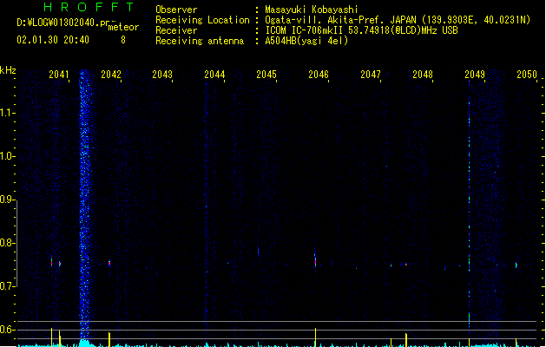Click the meteor echo at 2046
The image size is (546, 347).
click(x=315, y=259)
